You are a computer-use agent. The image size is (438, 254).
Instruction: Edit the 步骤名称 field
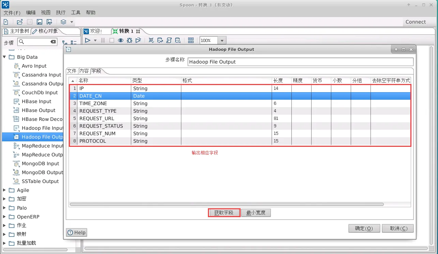300,62
